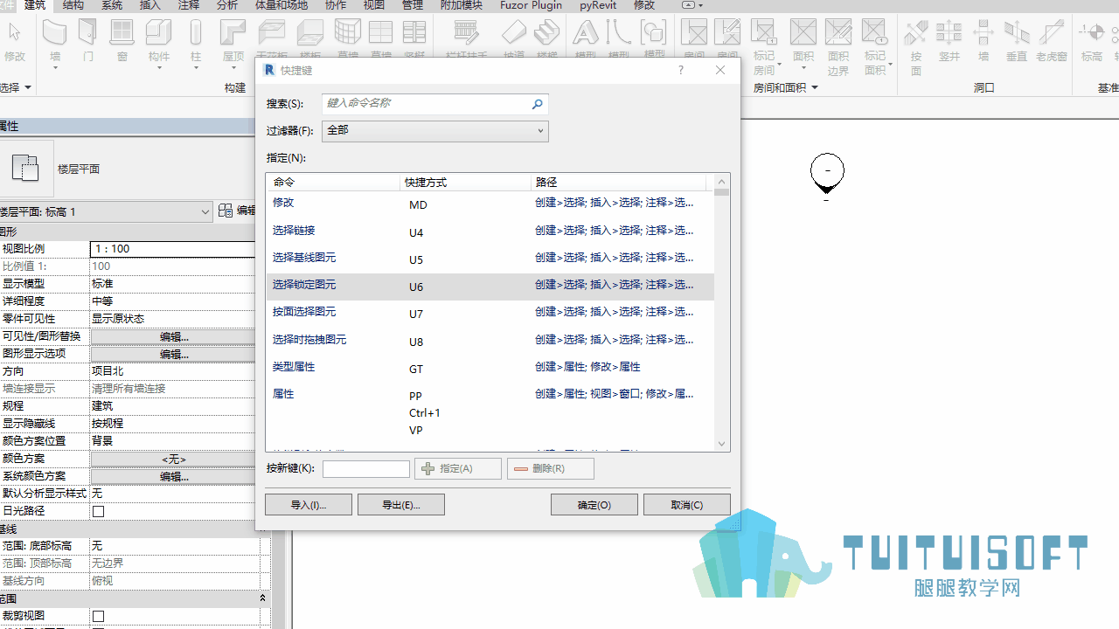The image size is (1119, 629).
Task: Switch to the 注释 ribbon tab
Action: (x=189, y=5)
